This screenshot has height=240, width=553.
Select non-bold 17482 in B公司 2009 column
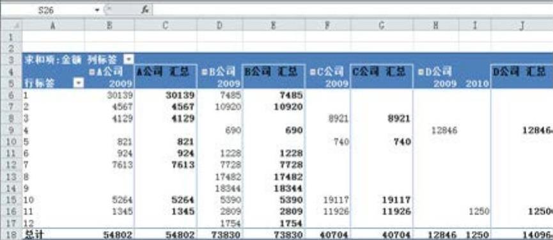[228, 177]
